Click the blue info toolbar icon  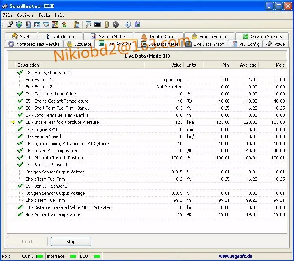tap(128, 24)
